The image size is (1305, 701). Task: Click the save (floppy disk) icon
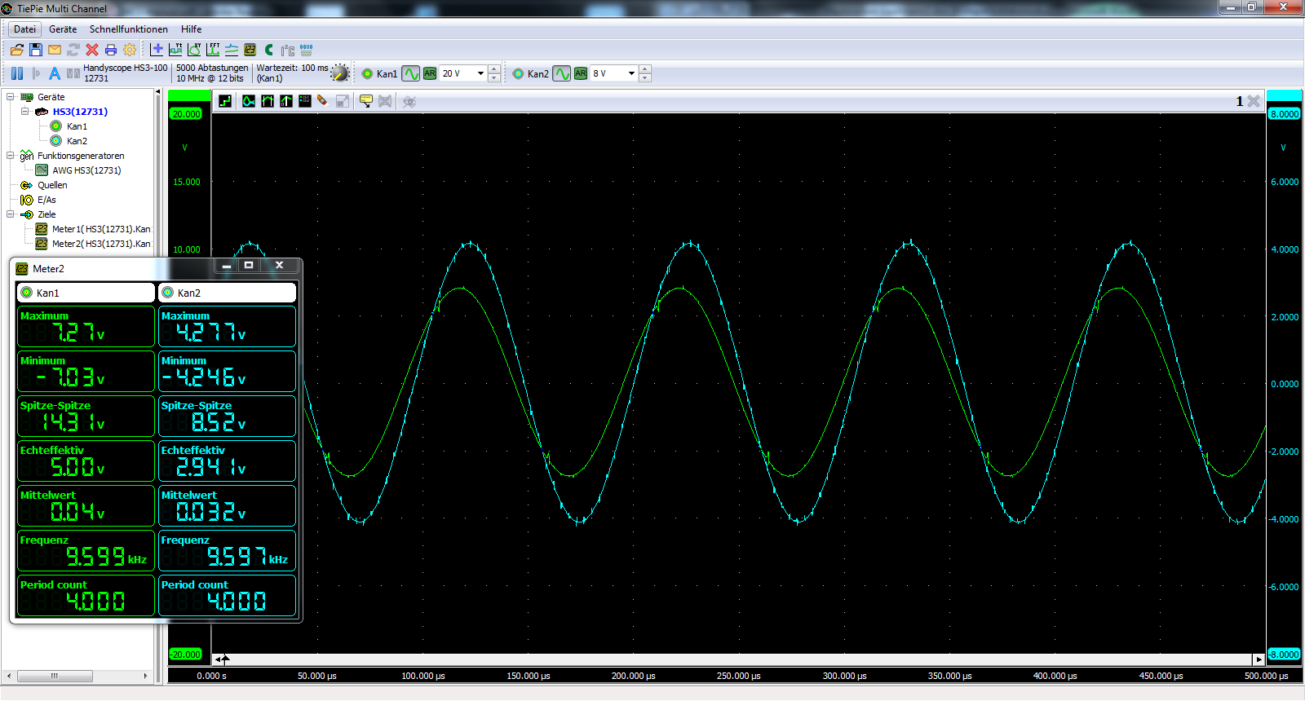(36, 50)
